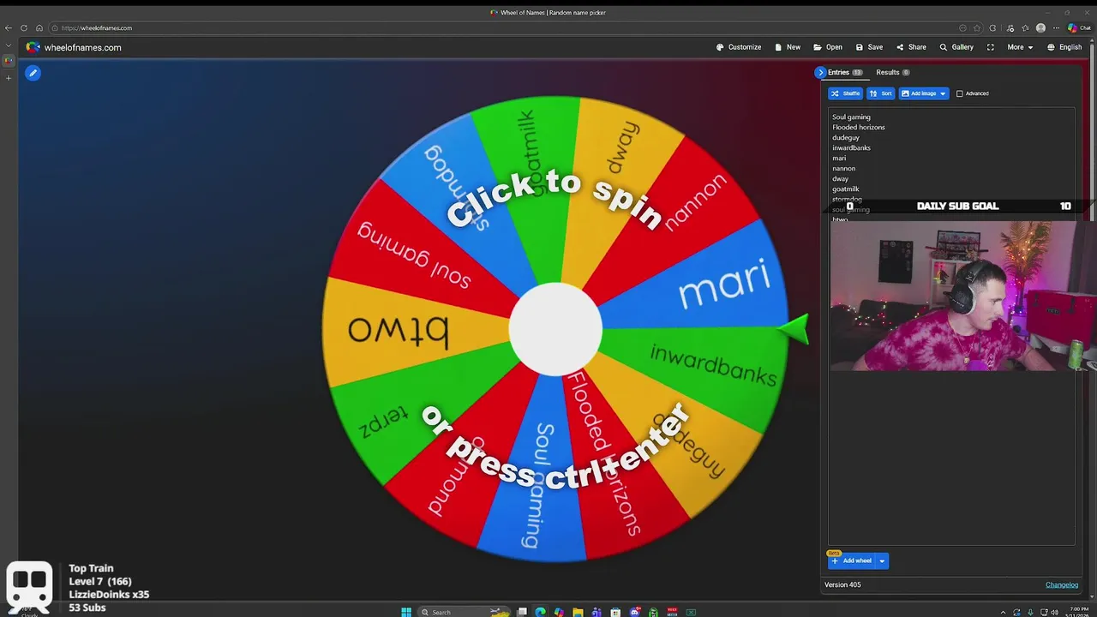This screenshot has height=617, width=1097.
Task: Click the wheel's white center hub to spin
Action: [x=555, y=330]
